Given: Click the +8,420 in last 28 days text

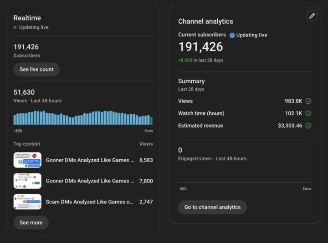Looking at the screenshot, I should (200, 61).
